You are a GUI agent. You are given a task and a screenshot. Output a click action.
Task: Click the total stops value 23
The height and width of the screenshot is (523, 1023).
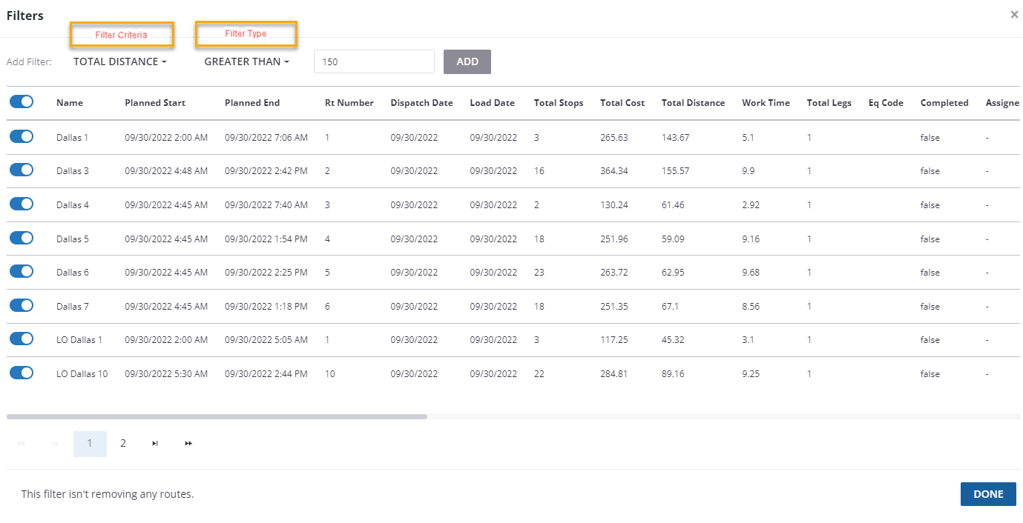539,273
